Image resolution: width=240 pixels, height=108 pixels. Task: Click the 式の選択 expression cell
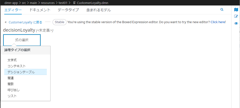pos(22,40)
